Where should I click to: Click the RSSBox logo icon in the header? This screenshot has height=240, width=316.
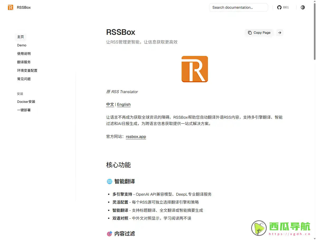click(x=10, y=7)
